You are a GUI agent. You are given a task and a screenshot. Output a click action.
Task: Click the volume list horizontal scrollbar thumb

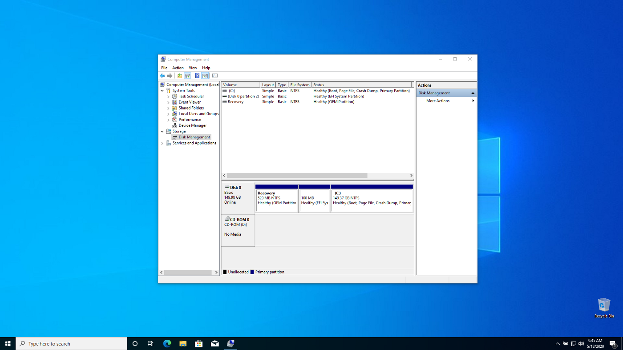297,176
